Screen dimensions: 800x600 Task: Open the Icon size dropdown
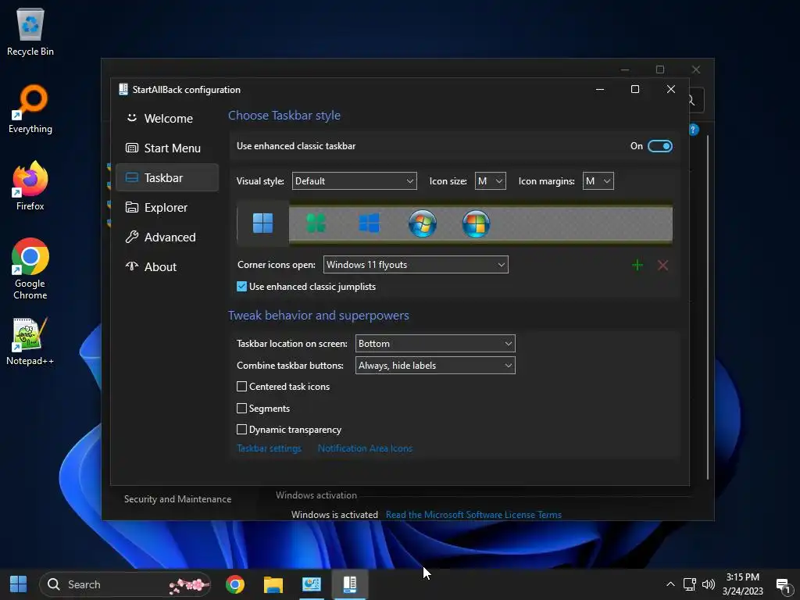click(x=491, y=180)
